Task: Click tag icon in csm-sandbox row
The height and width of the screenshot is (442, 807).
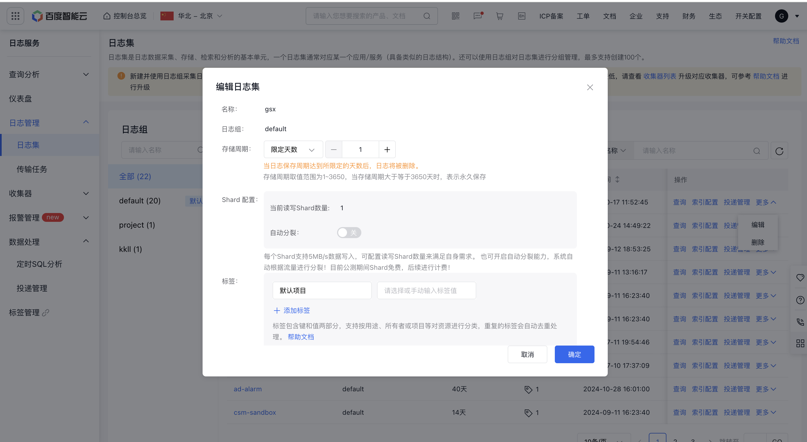Action: point(528,413)
